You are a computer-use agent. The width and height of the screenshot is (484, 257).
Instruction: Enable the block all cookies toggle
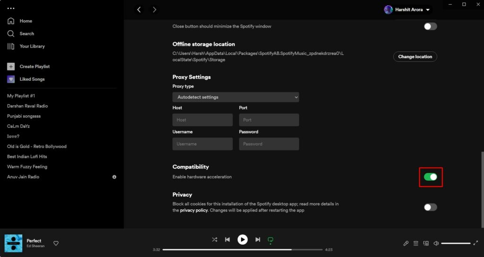[x=430, y=207]
